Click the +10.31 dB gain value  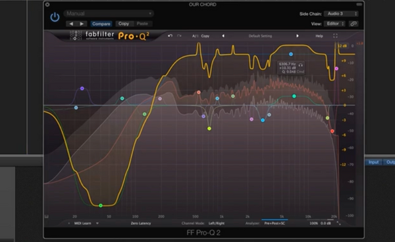pyautogui.click(x=287, y=68)
